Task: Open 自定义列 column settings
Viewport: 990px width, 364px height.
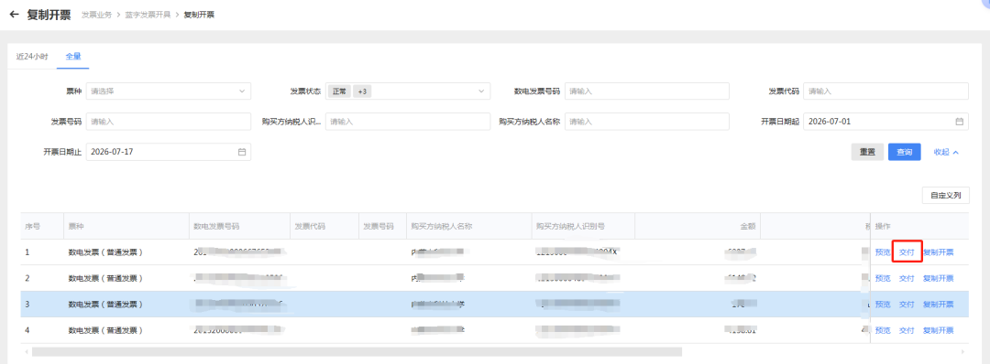Action: (x=946, y=195)
